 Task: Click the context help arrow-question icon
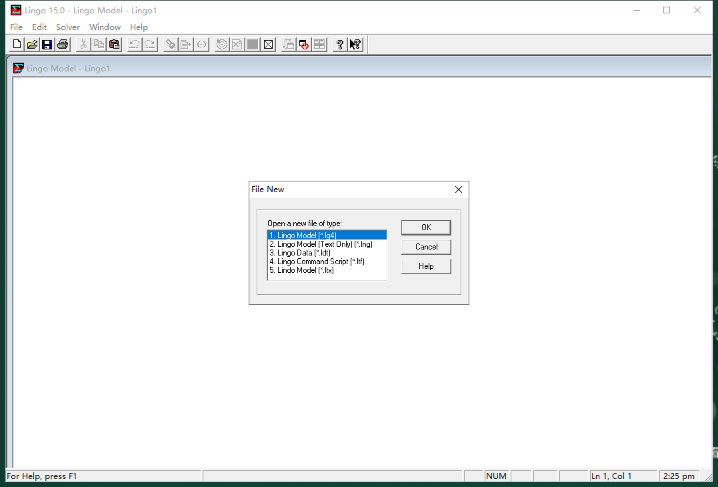coord(355,45)
